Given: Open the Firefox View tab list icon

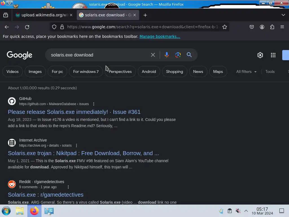Looking at the screenshot, I should pyautogui.click(x=6, y=15).
